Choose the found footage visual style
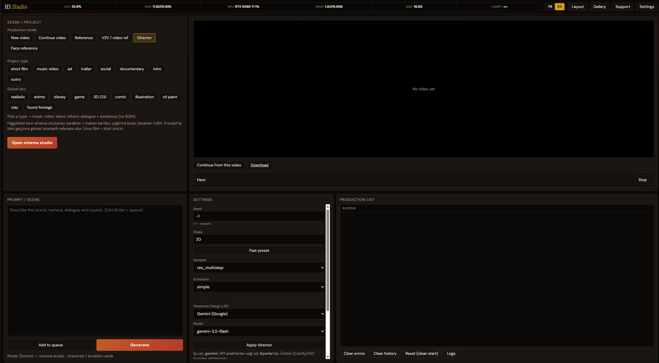The image size is (659, 363). [40, 108]
